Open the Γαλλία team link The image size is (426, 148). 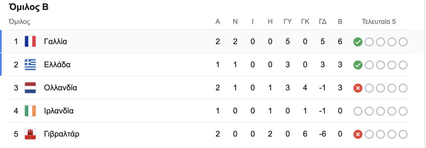coord(56,42)
